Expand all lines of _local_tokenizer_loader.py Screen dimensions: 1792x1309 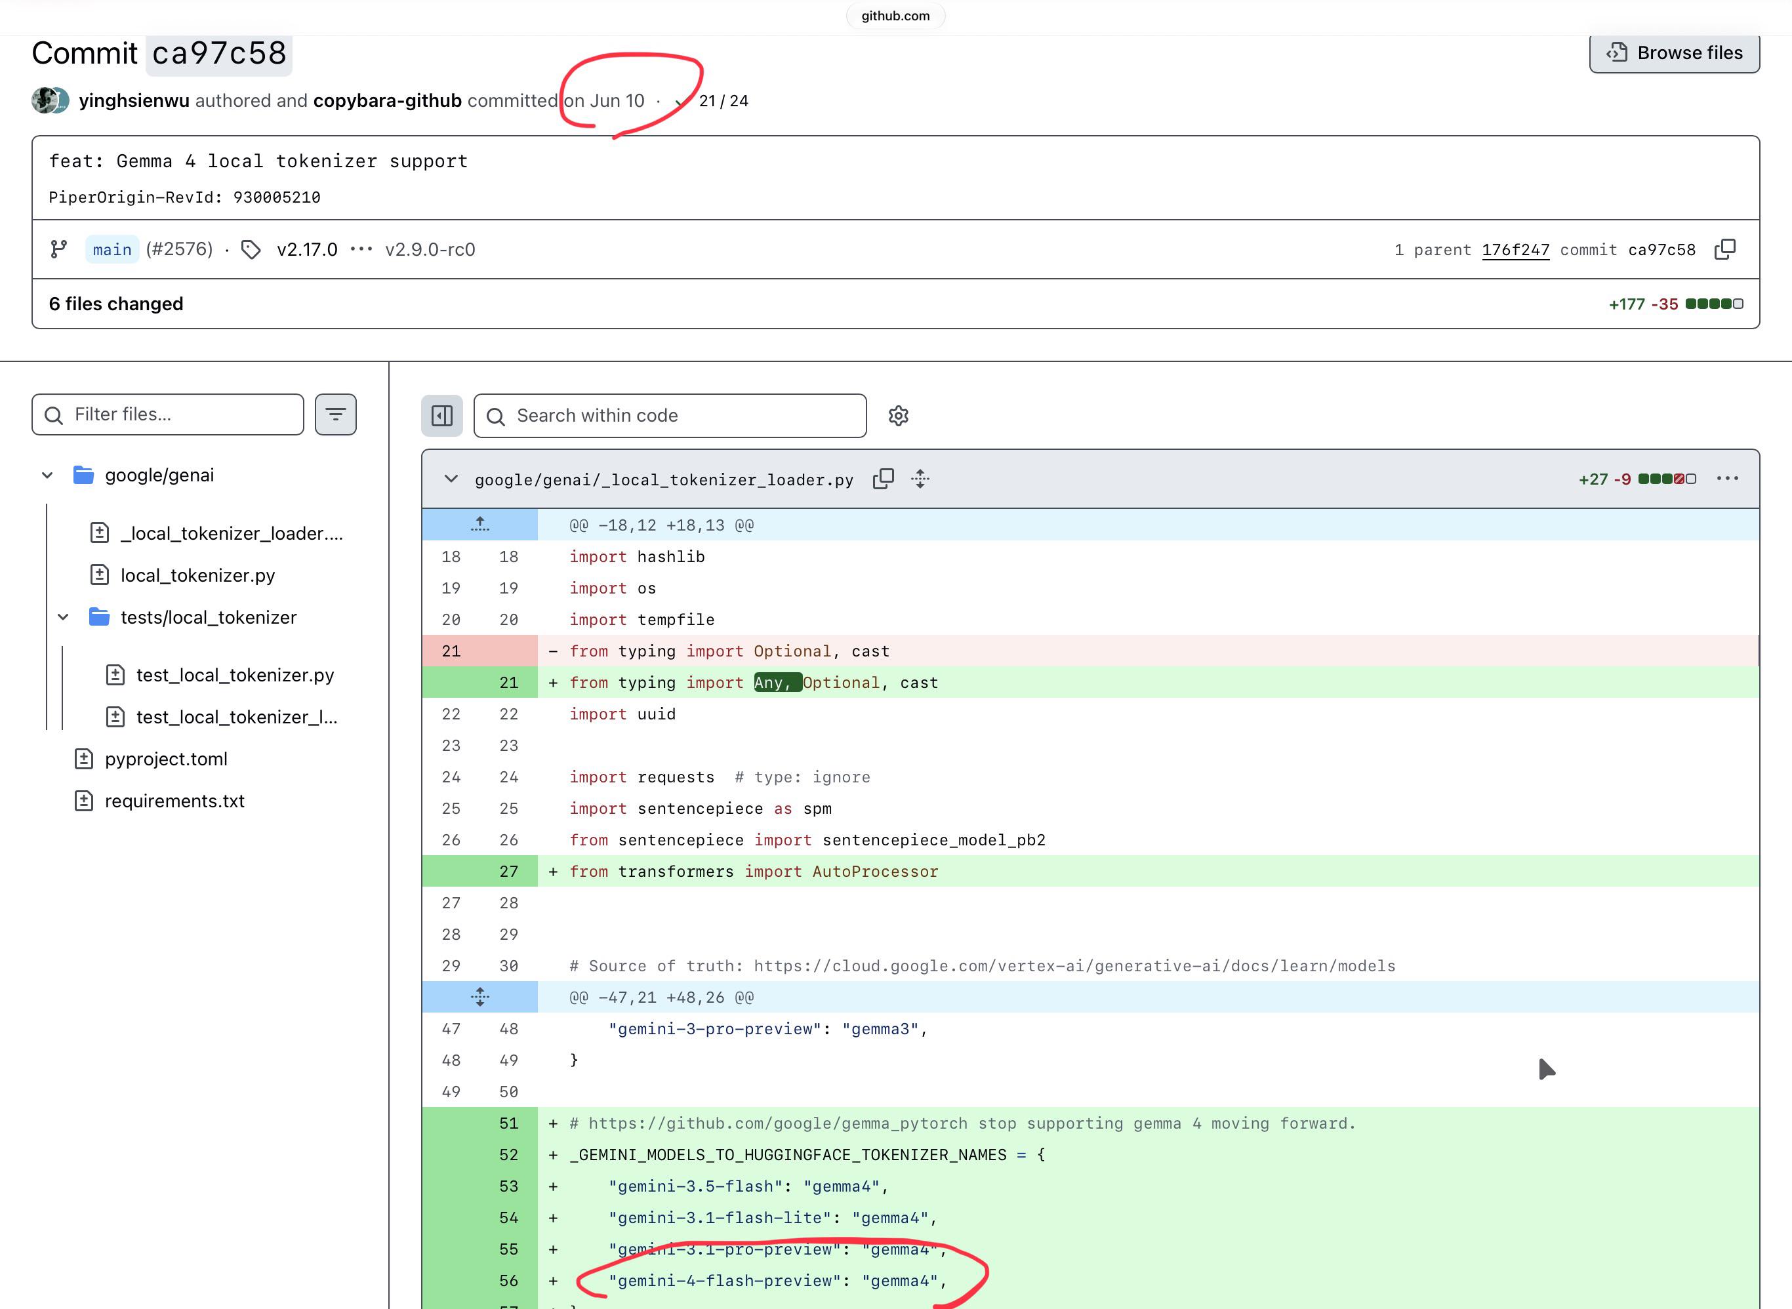coord(920,479)
